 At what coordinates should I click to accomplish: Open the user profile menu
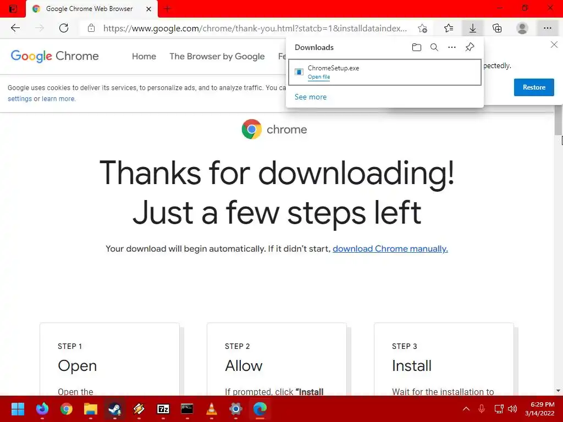(522, 28)
